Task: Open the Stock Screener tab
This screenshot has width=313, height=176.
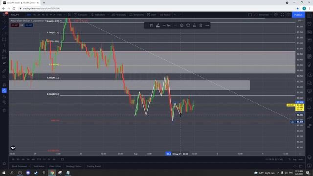Action: 19,166
